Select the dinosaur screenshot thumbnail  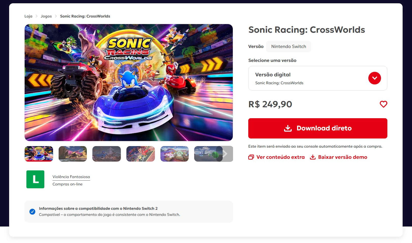tap(73, 153)
